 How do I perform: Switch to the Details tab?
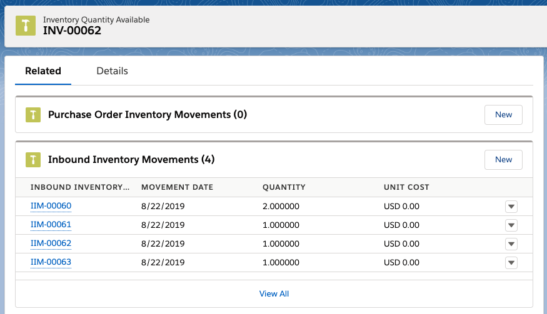tap(112, 71)
